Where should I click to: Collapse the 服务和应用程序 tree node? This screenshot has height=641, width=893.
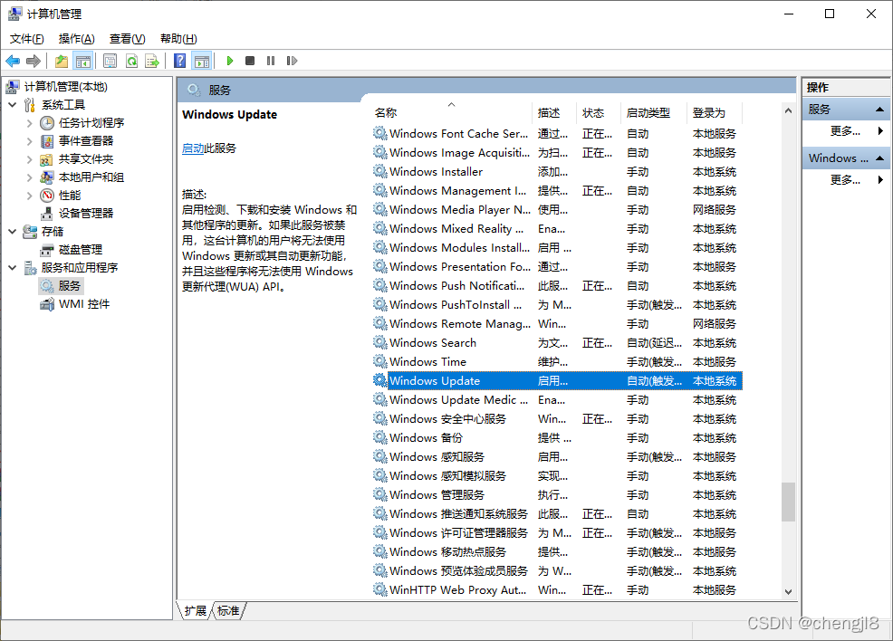click(13, 268)
